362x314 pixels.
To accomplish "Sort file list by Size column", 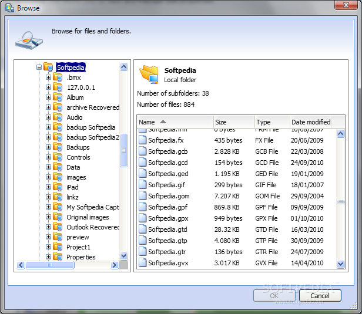I will coord(234,122).
